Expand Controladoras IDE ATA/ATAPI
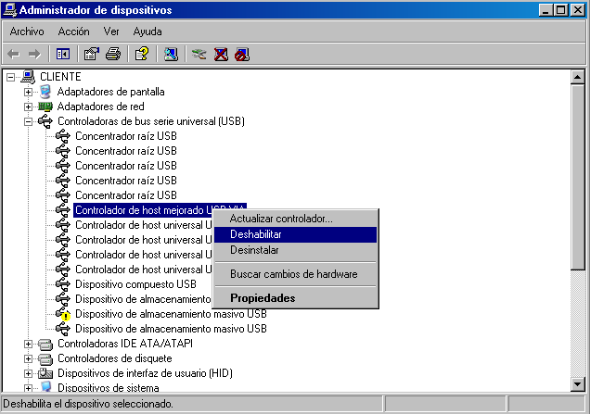The image size is (590, 414). pos(28,345)
